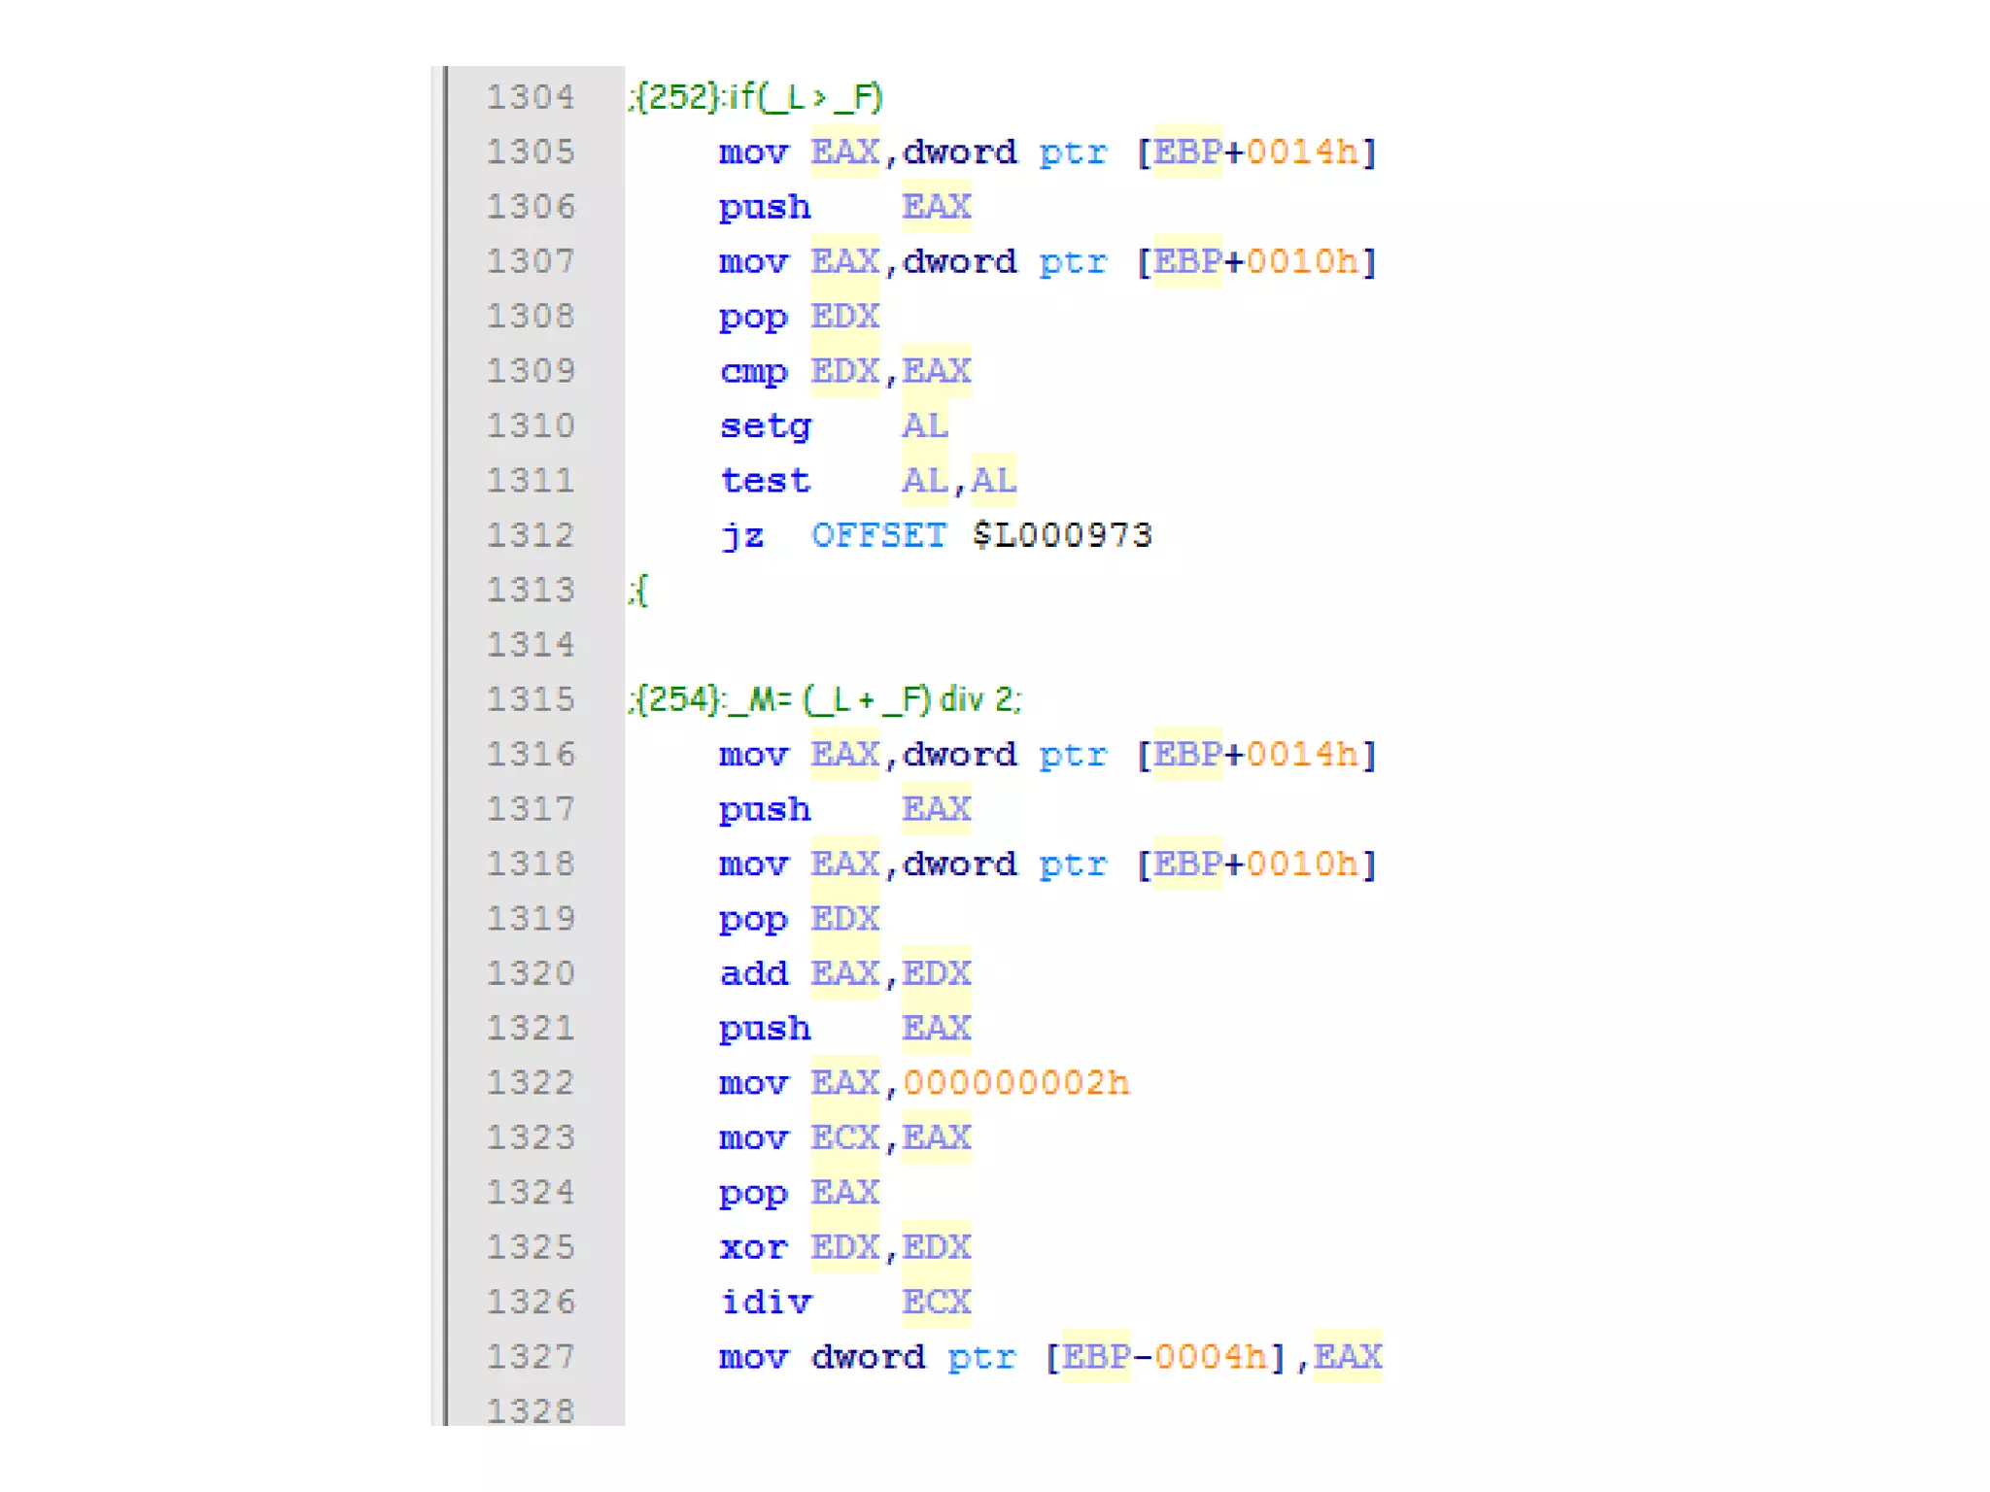Click line number 1315 in gutter

[x=531, y=699]
